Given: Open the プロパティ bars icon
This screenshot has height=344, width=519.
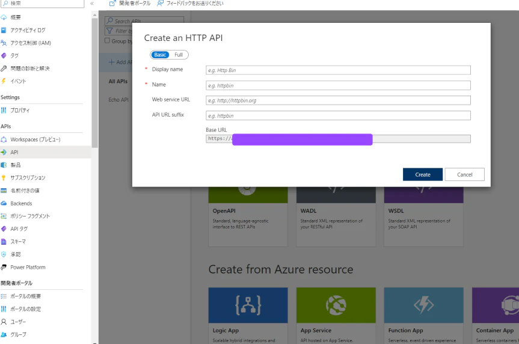Looking at the screenshot, I should (4, 110).
